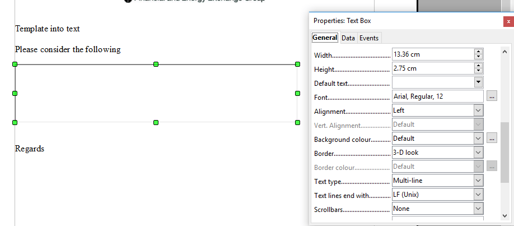The image size is (514, 226).
Task: Click inside the Width input field
Action: (x=431, y=54)
